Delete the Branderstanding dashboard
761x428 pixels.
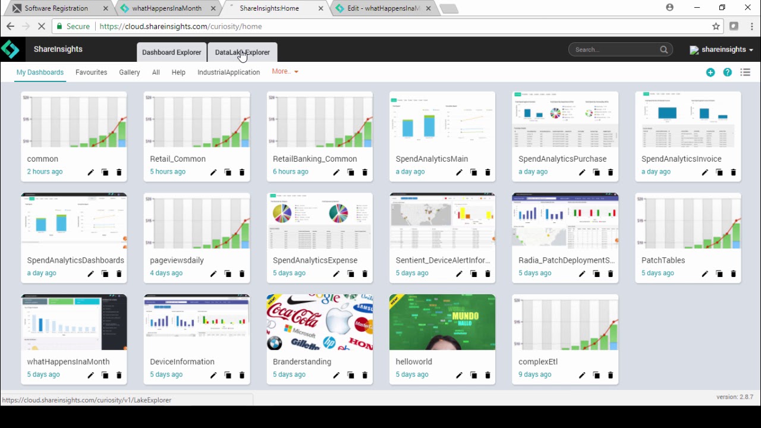tap(365, 375)
